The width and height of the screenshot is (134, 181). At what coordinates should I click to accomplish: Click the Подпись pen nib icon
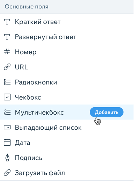7,158
